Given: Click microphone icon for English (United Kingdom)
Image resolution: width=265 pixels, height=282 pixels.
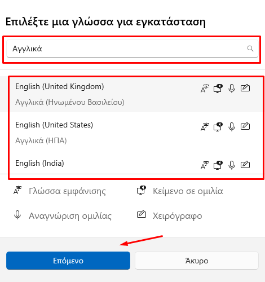Looking at the screenshot, I should [232, 89].
